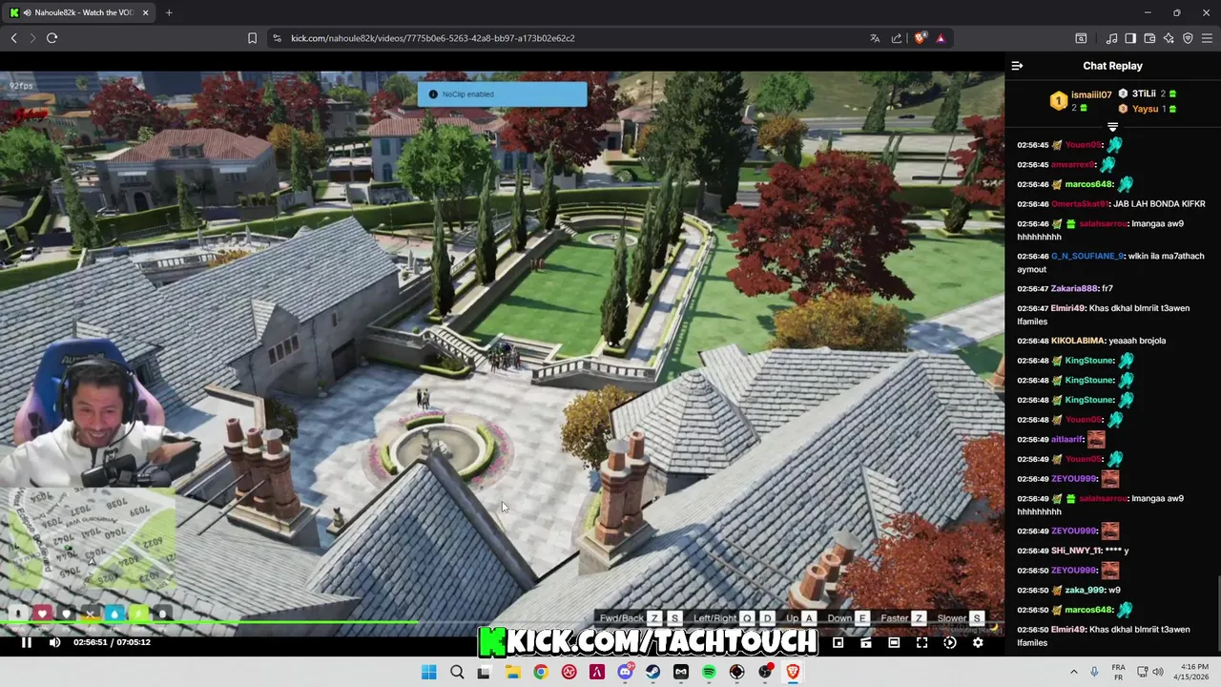1221x687 pixels.
Task: Open File Explorer from taskbar
Action: click(x=513, y=673)
